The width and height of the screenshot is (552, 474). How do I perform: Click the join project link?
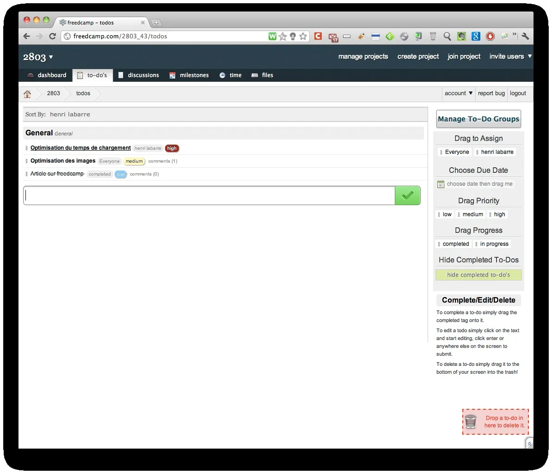pos(464,56)
